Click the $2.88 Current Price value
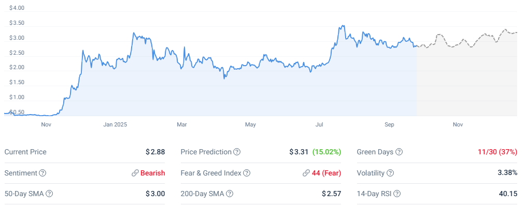 155,152
